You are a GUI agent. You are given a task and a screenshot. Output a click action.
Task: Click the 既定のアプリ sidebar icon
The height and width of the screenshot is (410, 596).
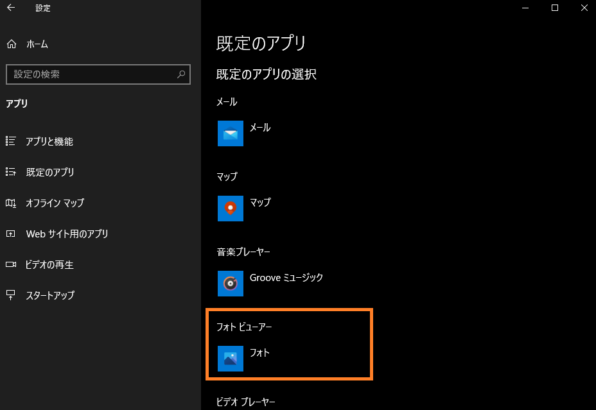point(11,172)
